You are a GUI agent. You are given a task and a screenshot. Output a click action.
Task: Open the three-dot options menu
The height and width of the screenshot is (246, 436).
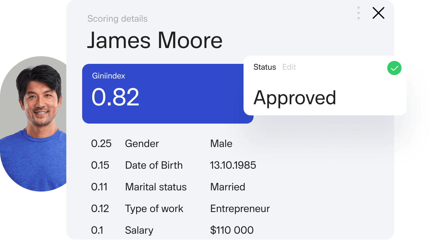click(359, 13)
